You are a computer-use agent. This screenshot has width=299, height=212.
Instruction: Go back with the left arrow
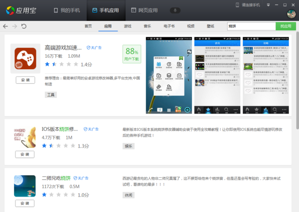(x=5, y=26)
